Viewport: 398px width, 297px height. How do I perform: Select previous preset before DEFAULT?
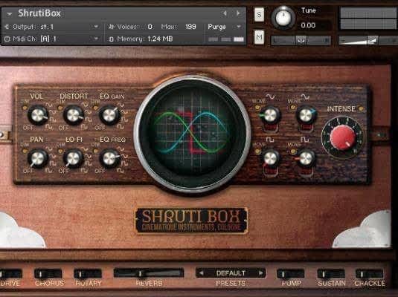[202, 273]
